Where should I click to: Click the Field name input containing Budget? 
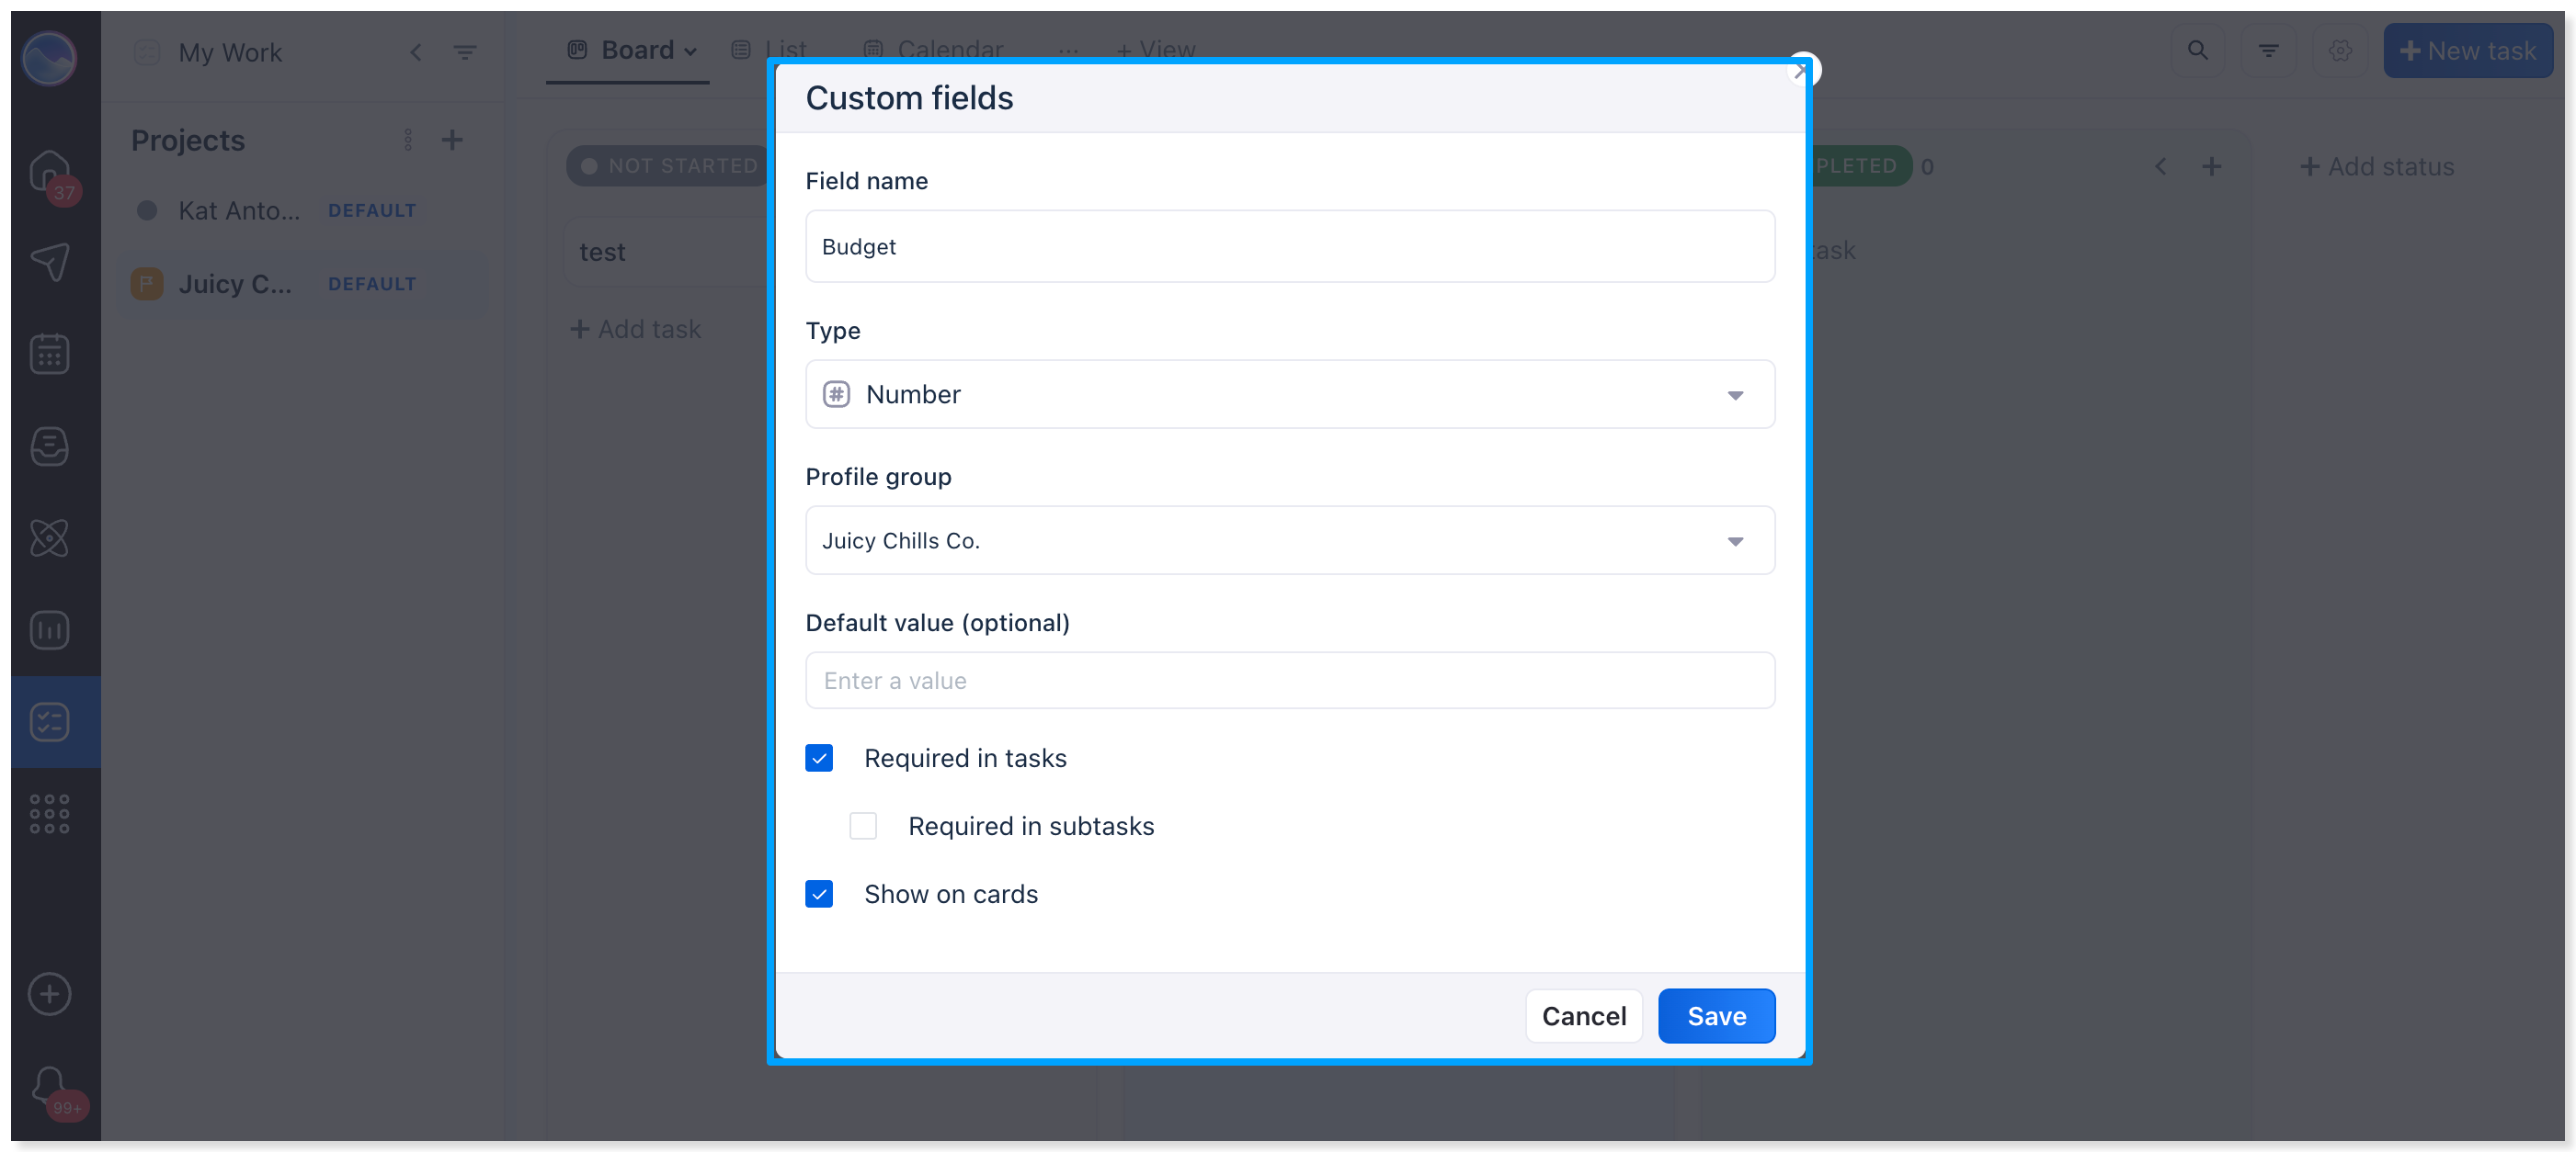[1290, 246]
